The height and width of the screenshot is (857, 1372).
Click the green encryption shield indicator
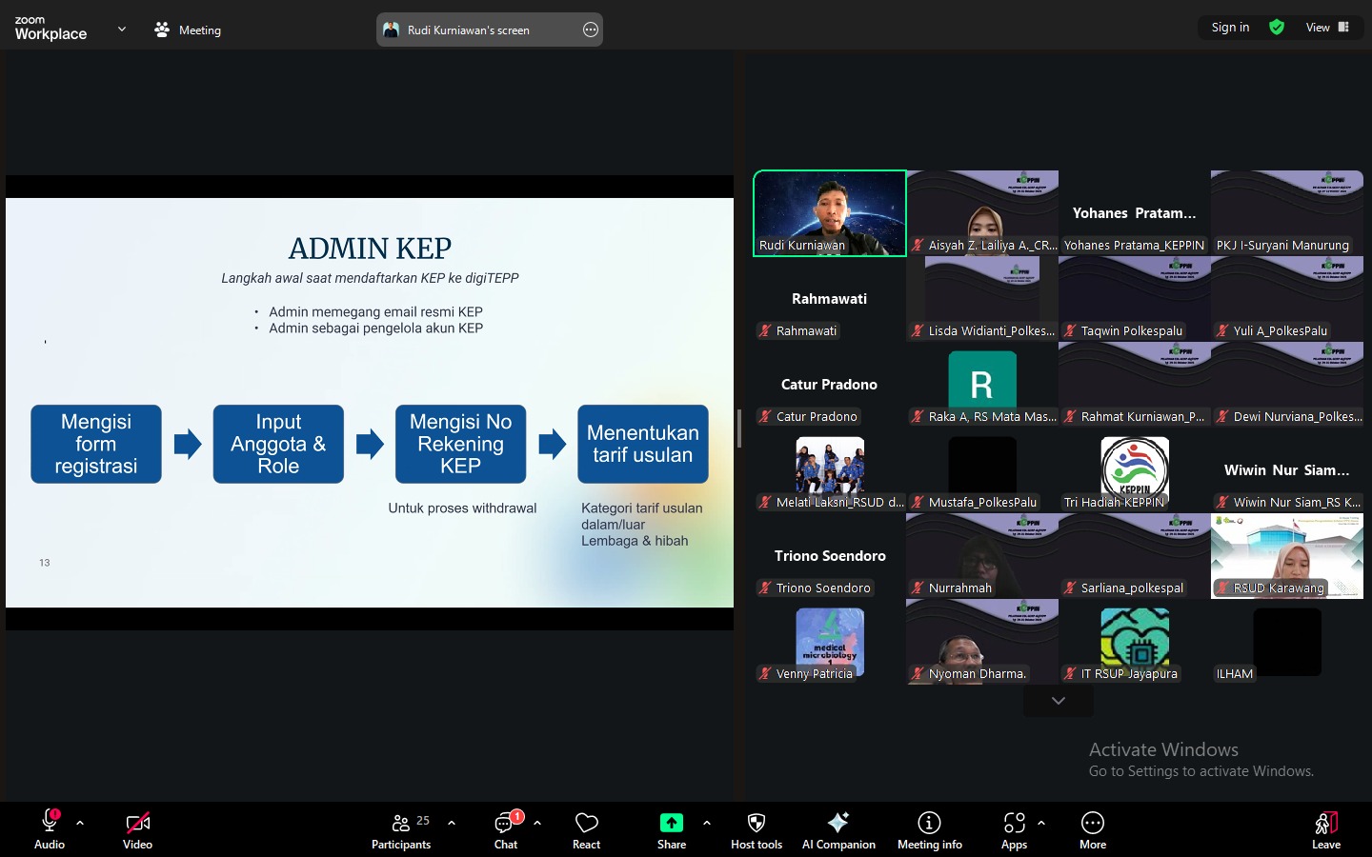pyautogui.click(x=1277, y=28)
